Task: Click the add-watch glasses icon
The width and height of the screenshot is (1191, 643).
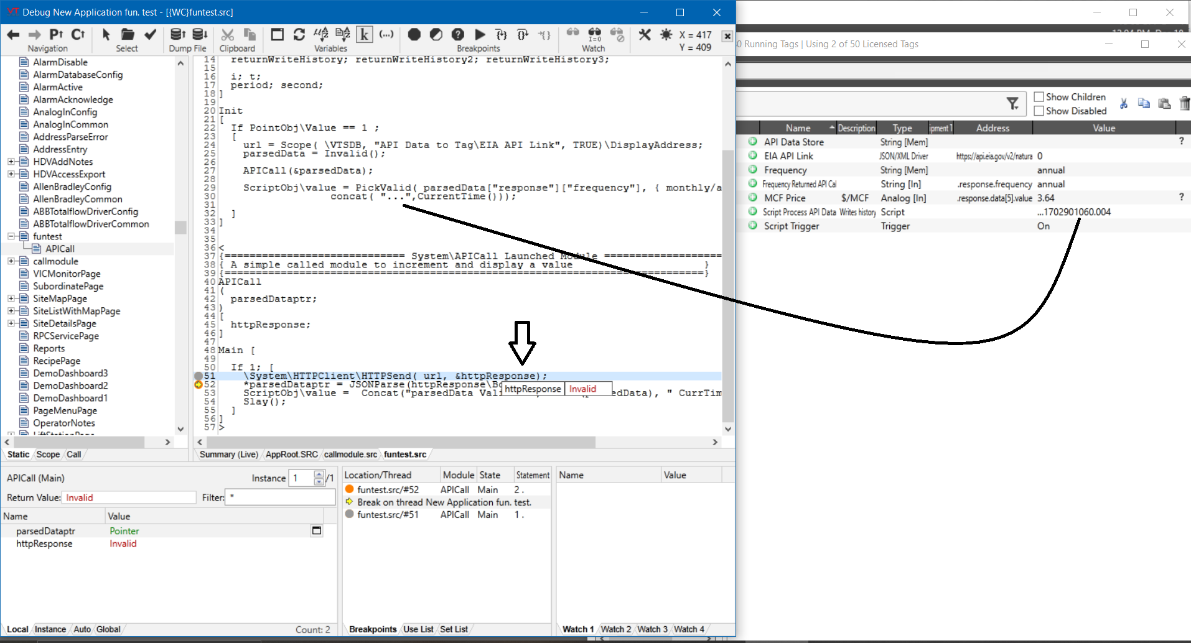Action: 572,34
